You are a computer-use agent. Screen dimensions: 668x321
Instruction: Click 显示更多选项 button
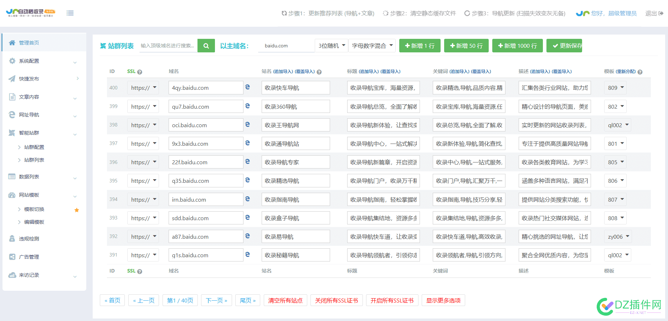point(443,300)
